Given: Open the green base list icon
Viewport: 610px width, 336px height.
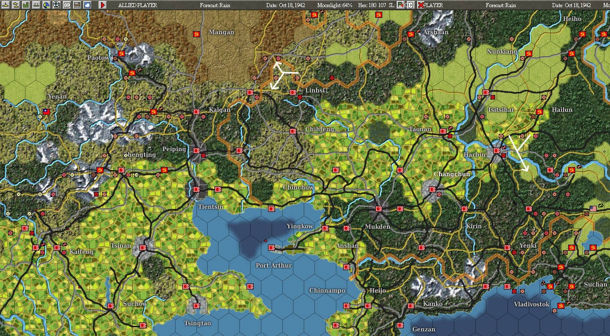Looking at the screenshot, I should pyautogui.click(x=26, y=5).
